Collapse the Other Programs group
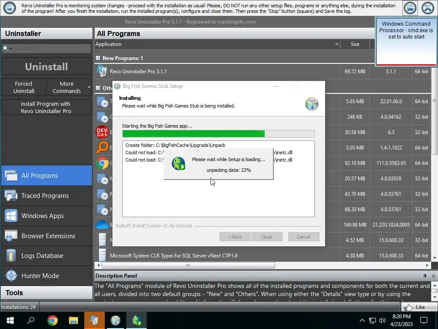Screen dimensions: 438x329 coord(98,88)
